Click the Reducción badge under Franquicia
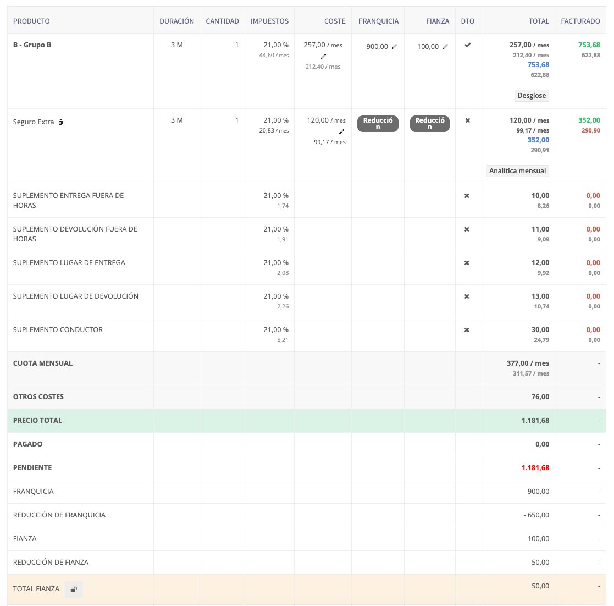 (378, 123)
